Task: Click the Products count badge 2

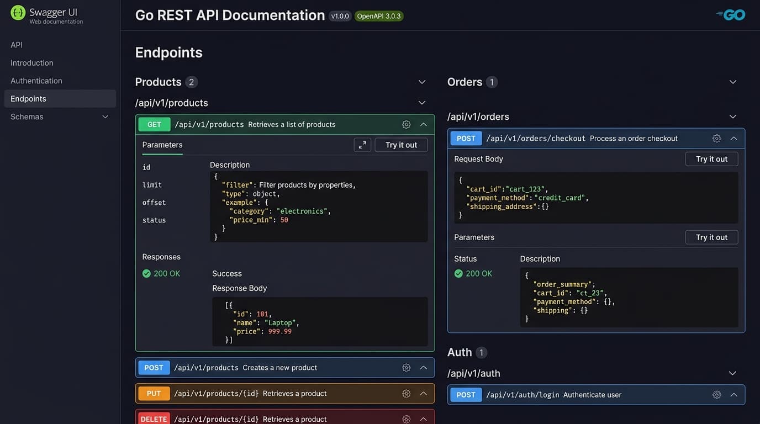Action: pyautogui.click(x=192, y=82)
